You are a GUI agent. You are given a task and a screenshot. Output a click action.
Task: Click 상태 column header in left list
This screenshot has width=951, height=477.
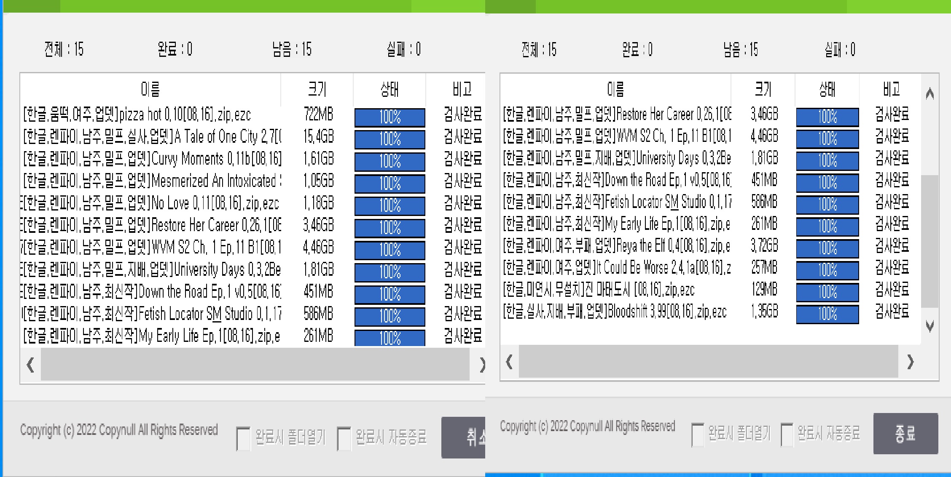pyautogui.click(x=389, y=89)
